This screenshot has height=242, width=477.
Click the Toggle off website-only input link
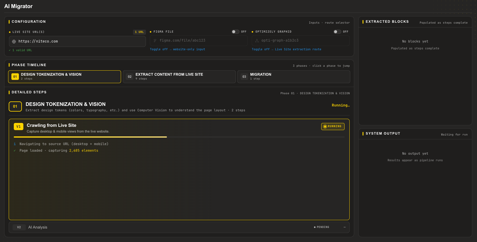click(x=177, y=49)
